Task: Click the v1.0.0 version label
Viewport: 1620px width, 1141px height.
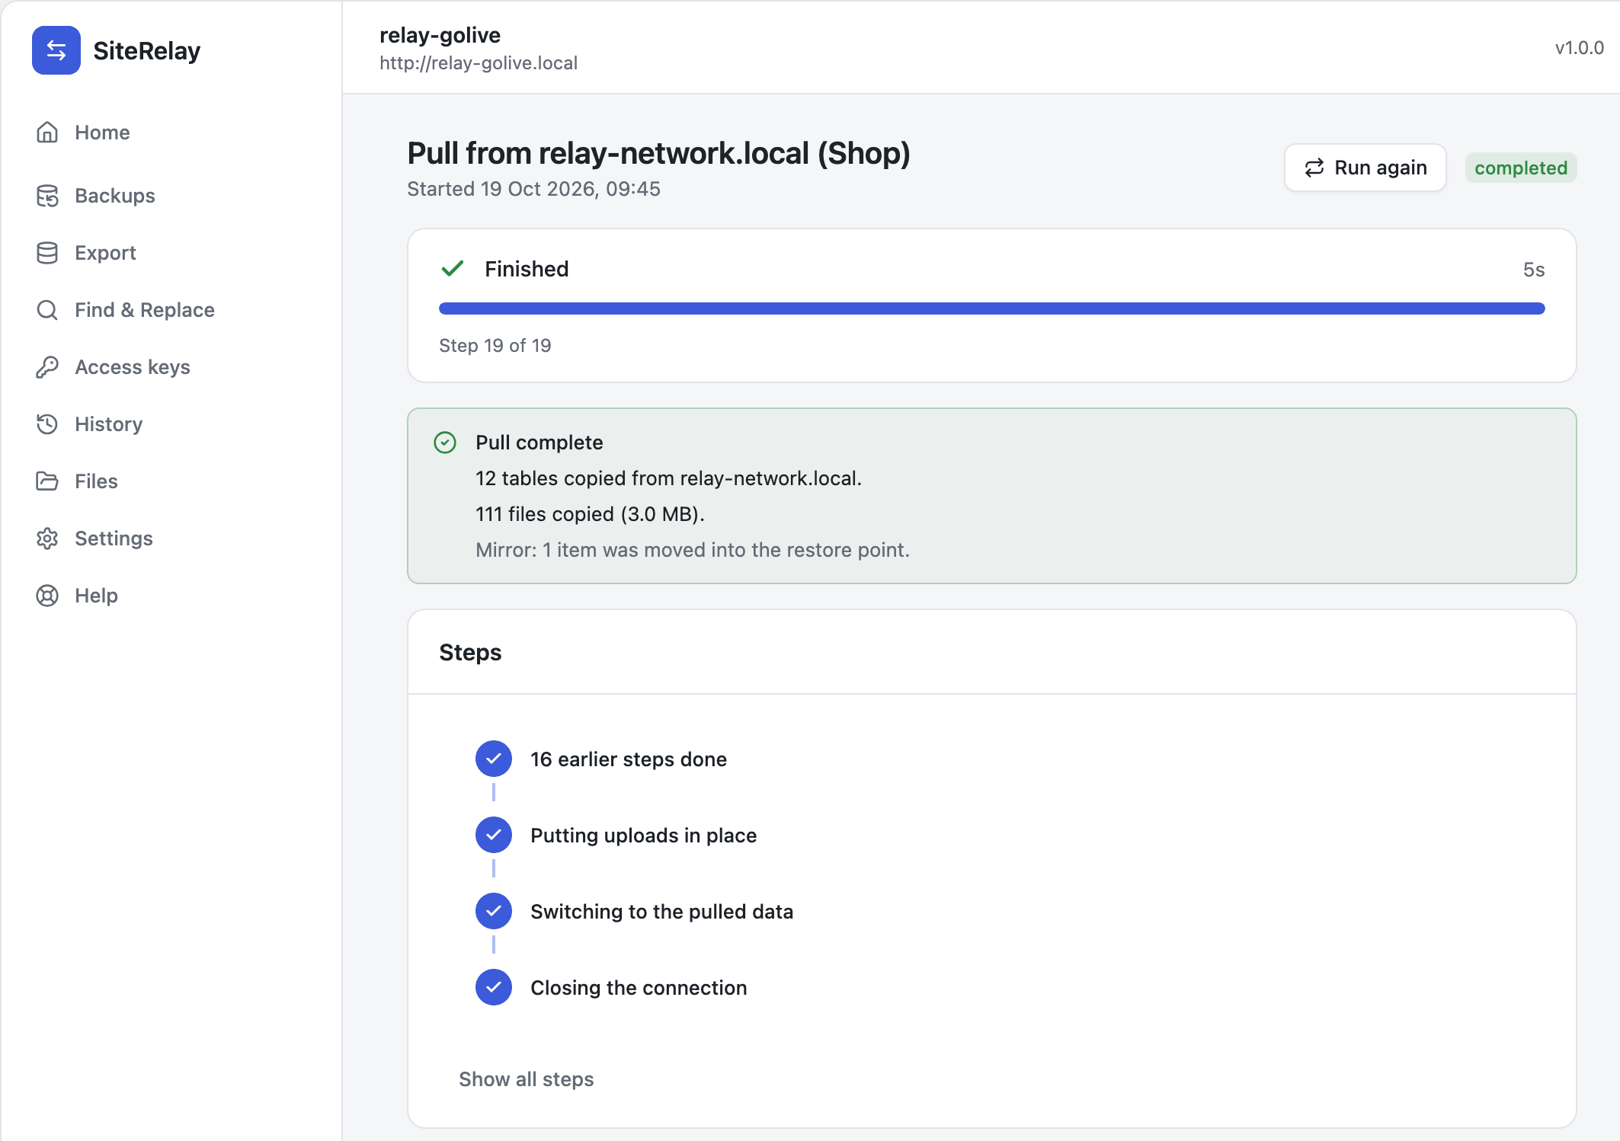Action: pos(1579,48)
